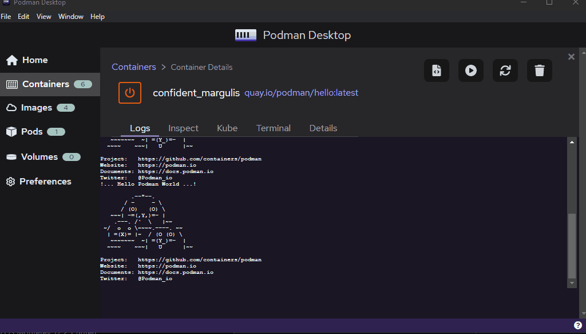Viewport: 586px width, 334px height.
Task: Open the File menu
Action: pos(6,16)
